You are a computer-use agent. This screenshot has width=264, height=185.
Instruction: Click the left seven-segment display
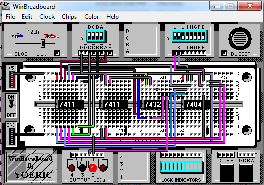tap(227, 172)
